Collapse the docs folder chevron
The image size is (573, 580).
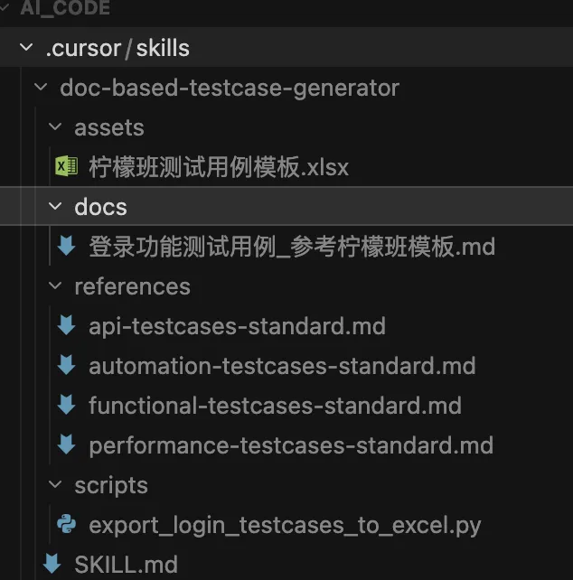pos(55,208)
